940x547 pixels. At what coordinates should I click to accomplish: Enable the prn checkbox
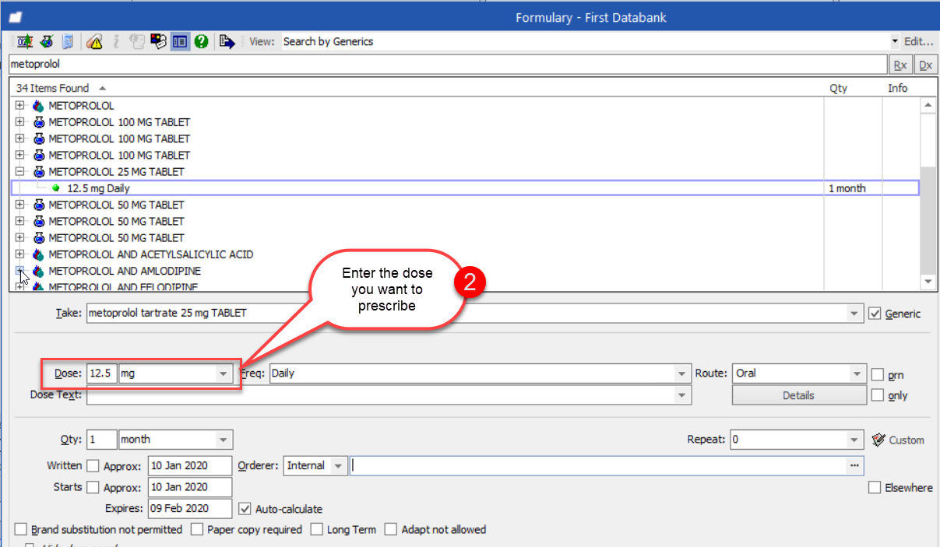[878, 374]
